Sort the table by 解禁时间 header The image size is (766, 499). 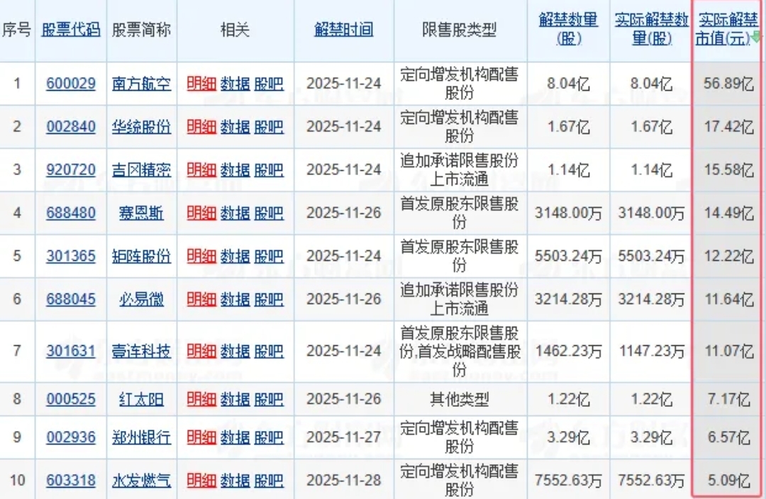[343, 30]
